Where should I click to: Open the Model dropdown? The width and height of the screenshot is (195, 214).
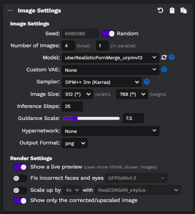[110, 58]
